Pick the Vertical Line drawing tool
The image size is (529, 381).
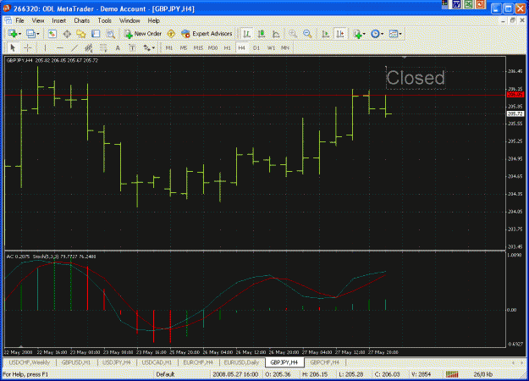(45, 48)
